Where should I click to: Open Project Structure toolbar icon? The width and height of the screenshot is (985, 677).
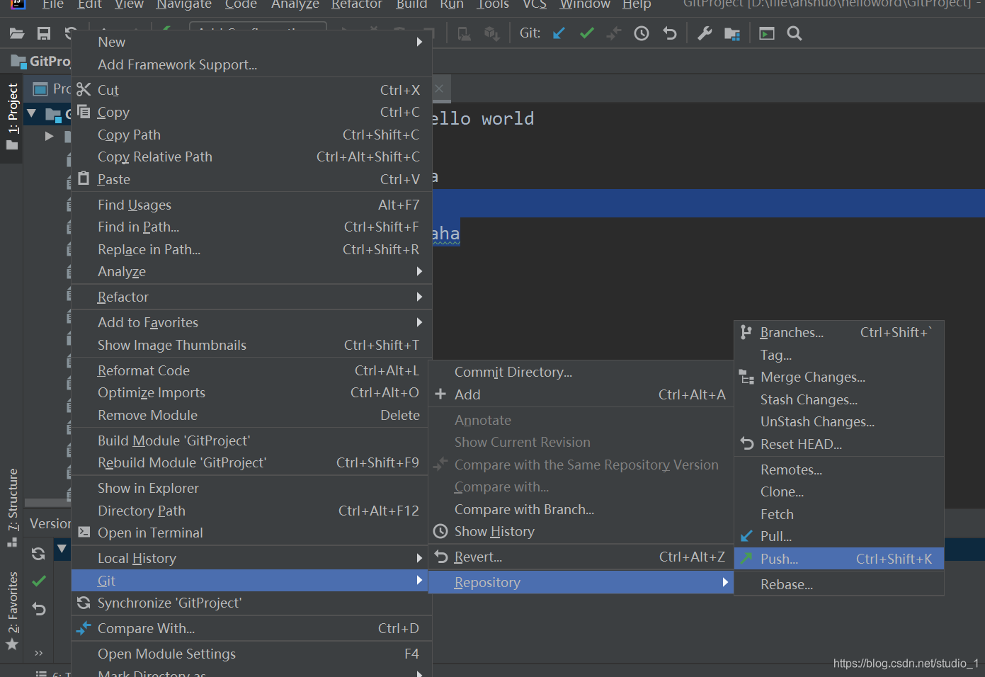click(732, 33)
